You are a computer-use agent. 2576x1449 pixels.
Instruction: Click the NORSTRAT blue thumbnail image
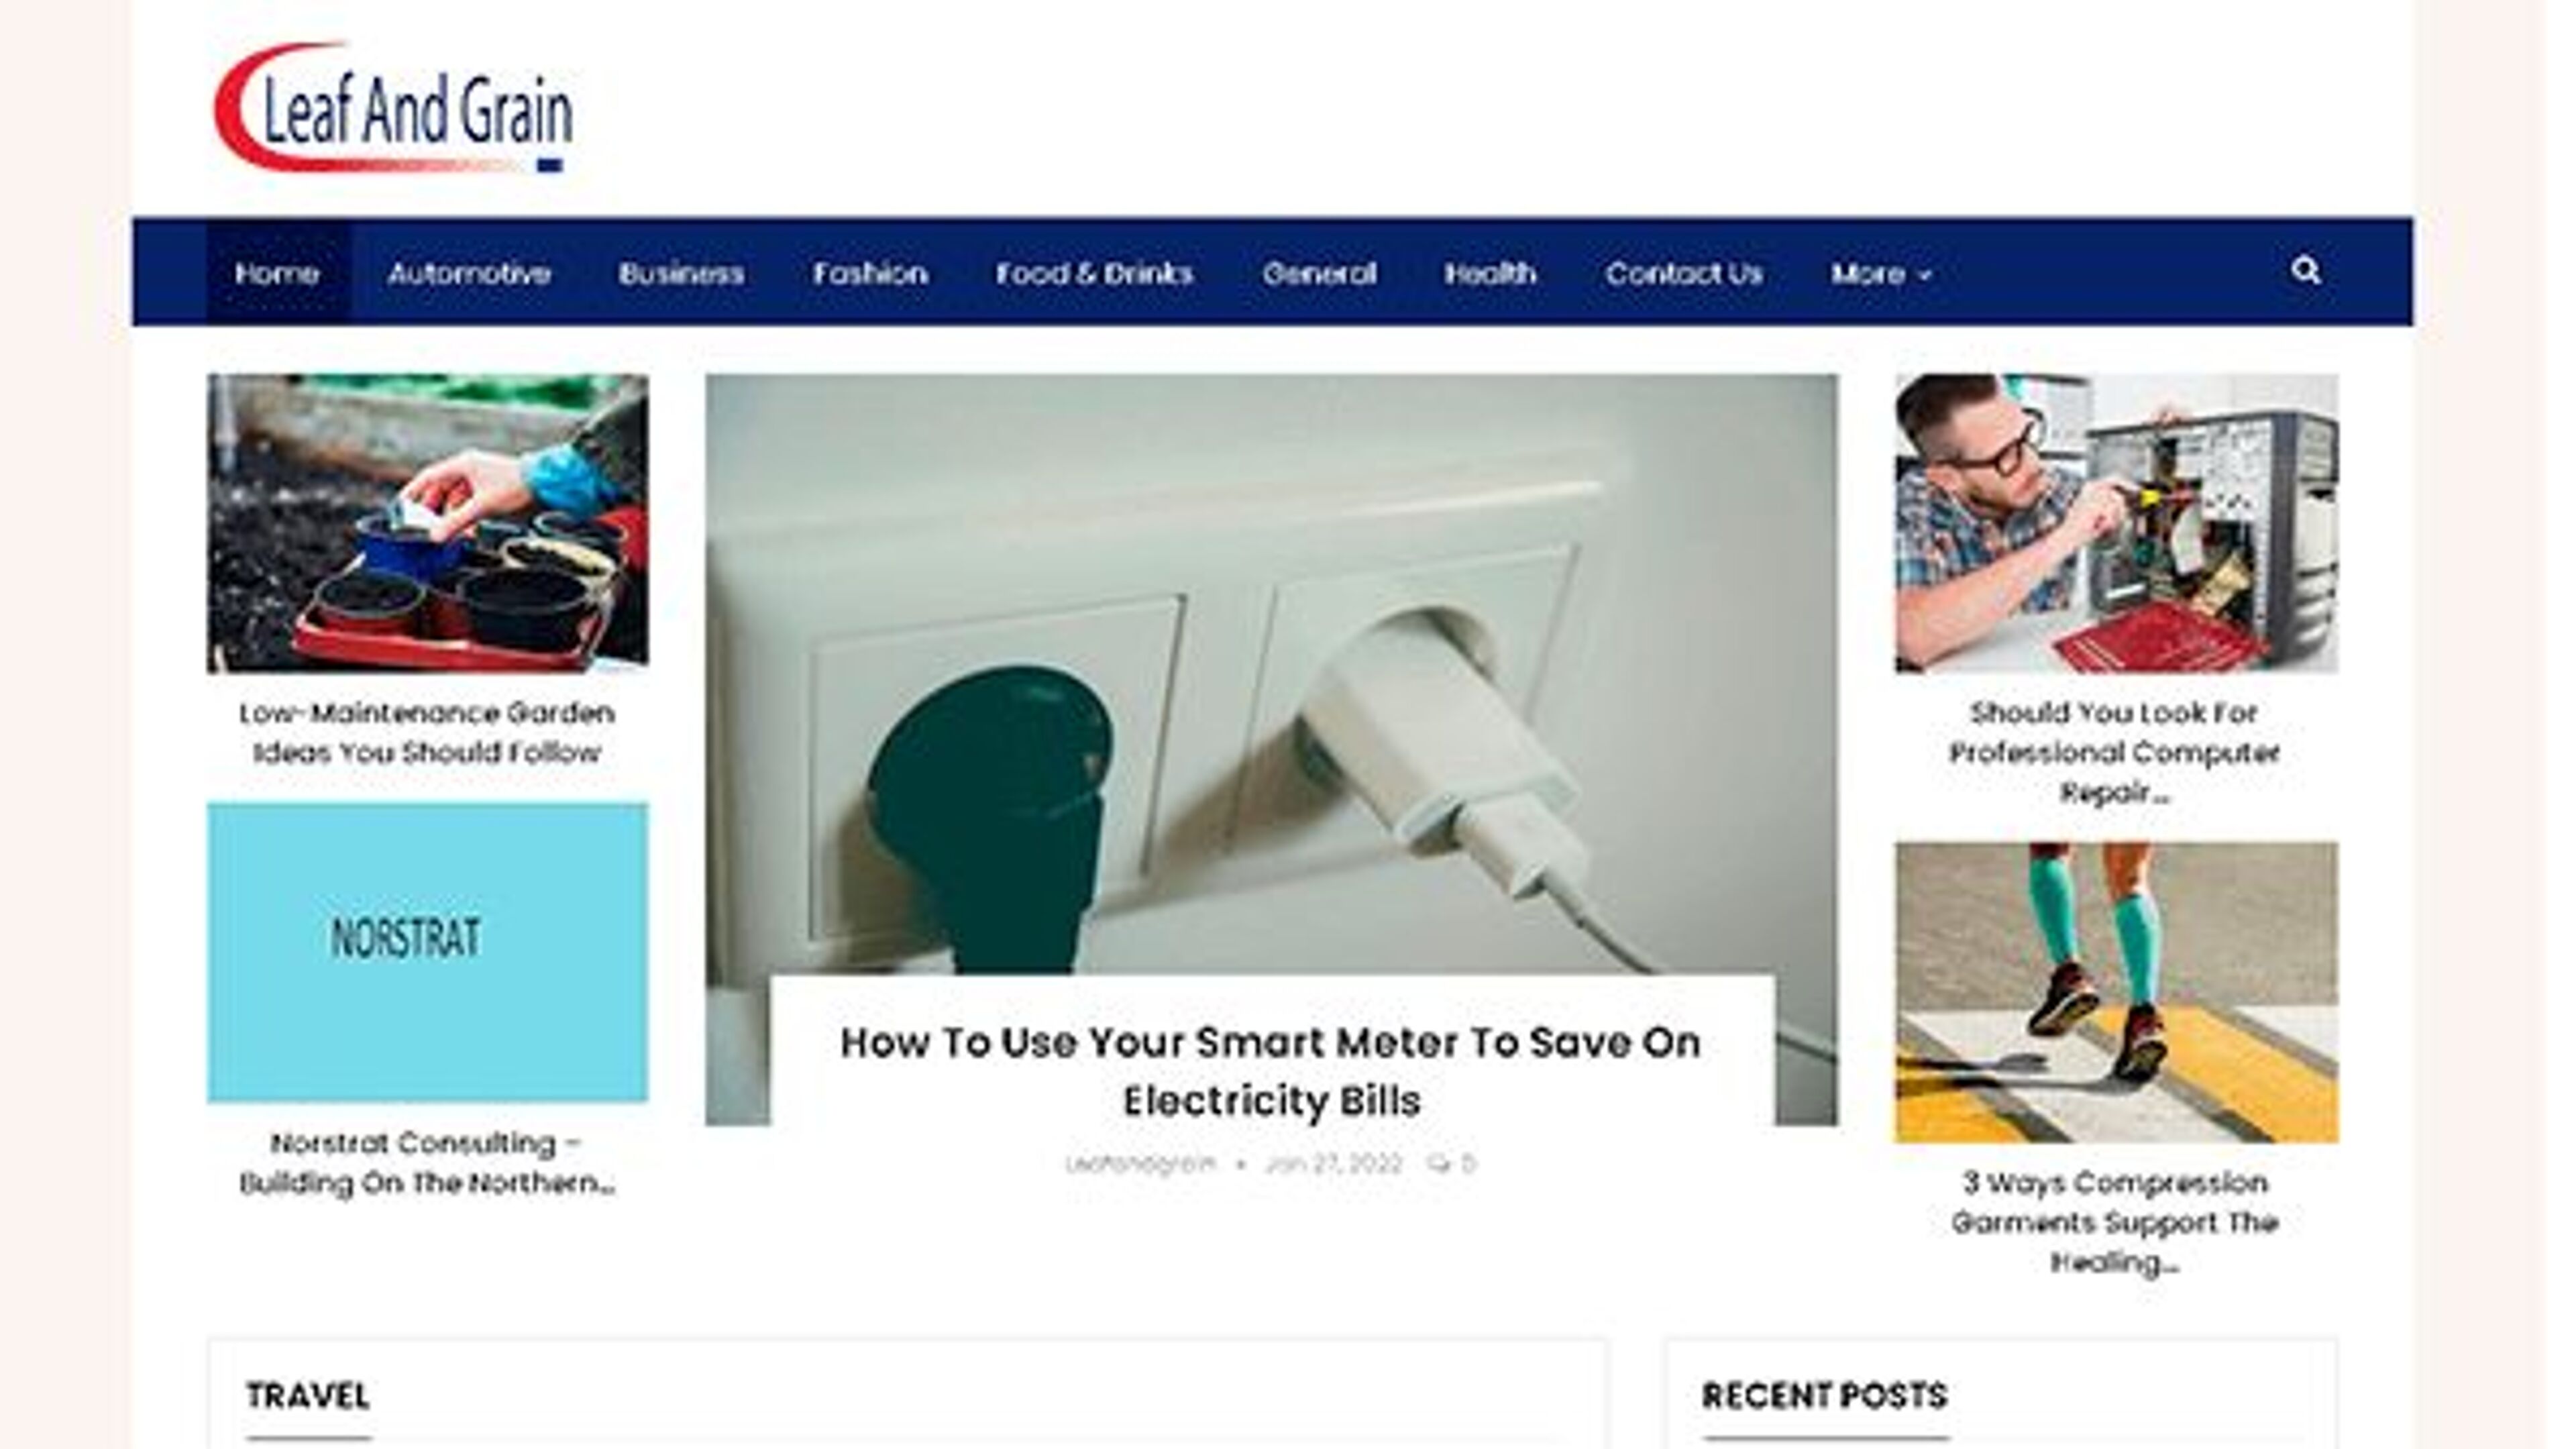(427, 952)
